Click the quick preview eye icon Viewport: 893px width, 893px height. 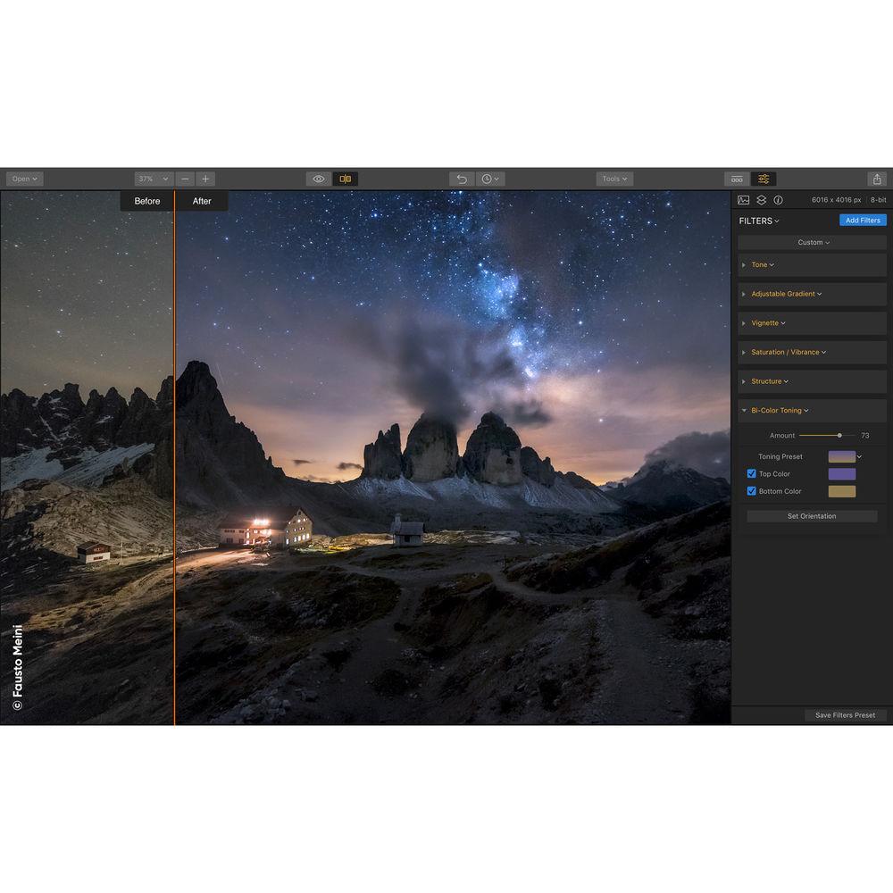click(x=319, y=179)
